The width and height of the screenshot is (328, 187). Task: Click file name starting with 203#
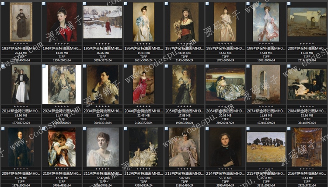[103, 111]
